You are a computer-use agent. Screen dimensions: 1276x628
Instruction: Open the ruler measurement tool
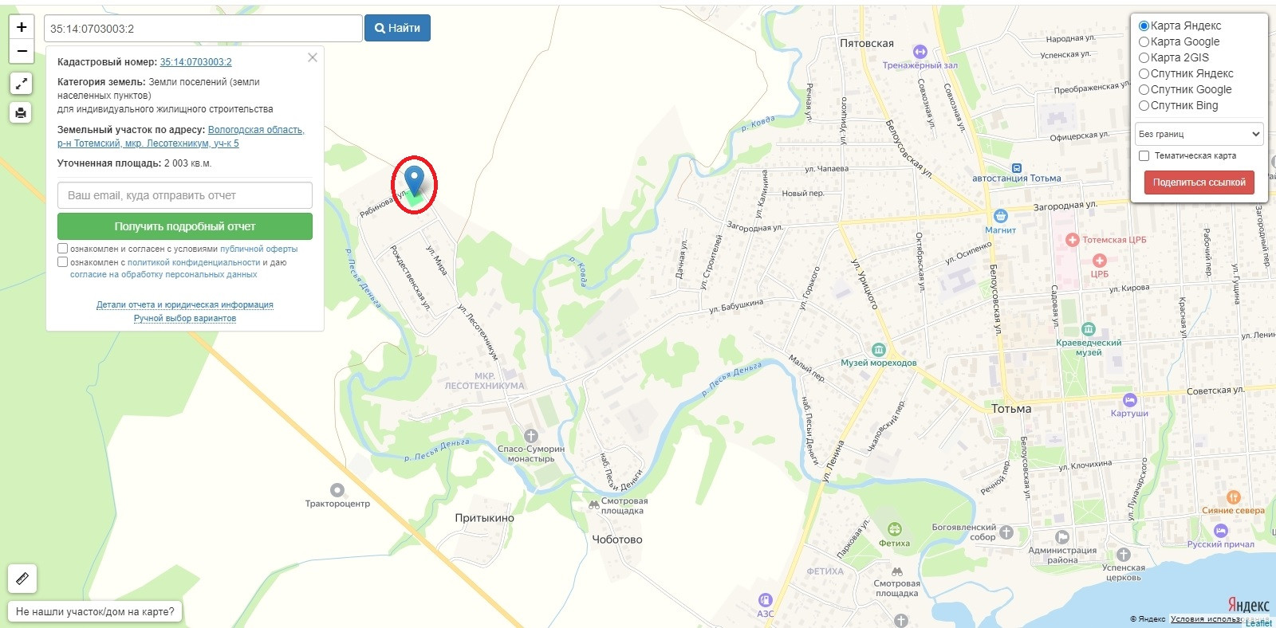tap(22, 579)
